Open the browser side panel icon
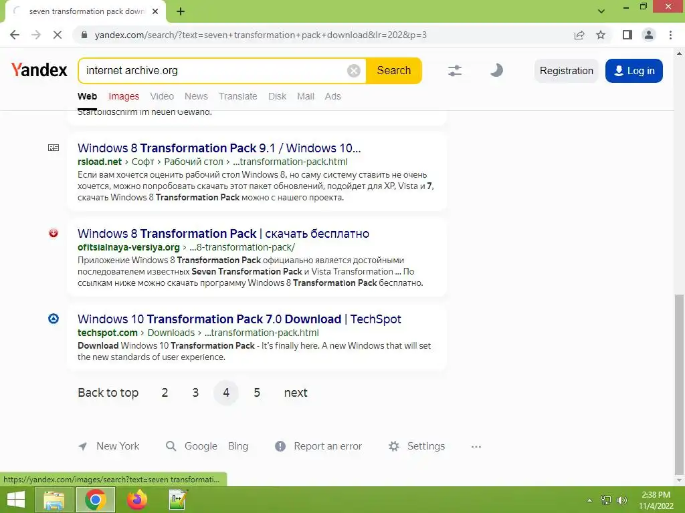The width and height of the screenshot is (685, 513). 627,35
